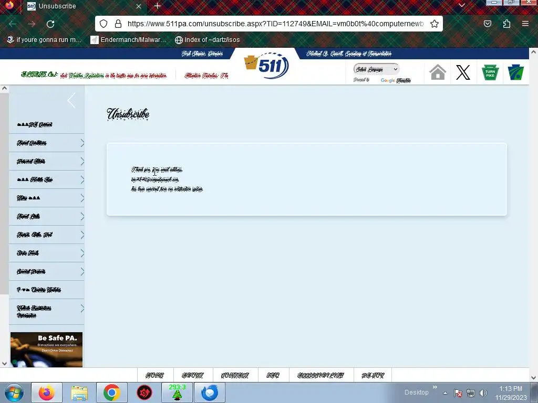Open the Select Language dropdown
The width and height of the screenshot is (538, 403).
coord(376,69)
